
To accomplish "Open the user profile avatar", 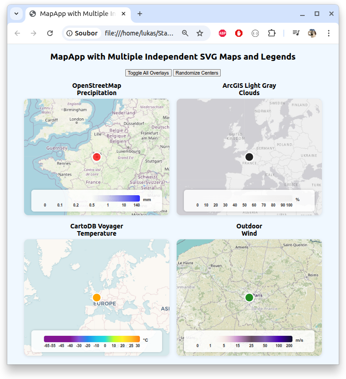I will (312, 33).
